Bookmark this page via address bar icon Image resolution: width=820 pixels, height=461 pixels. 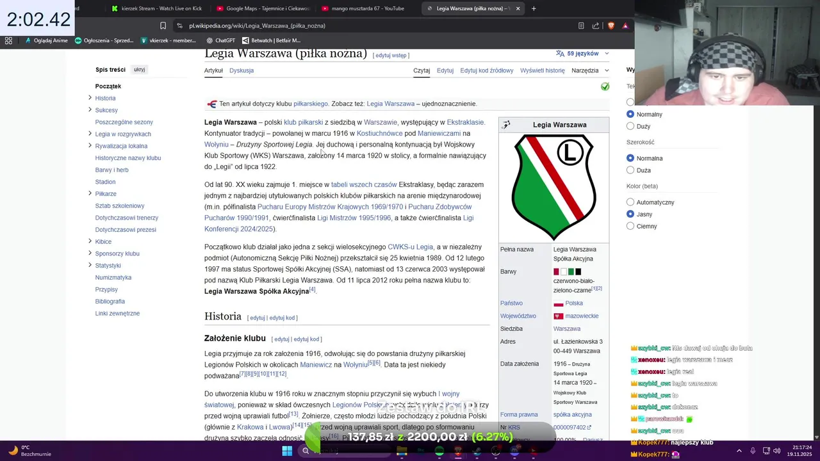pyautogui.click(x=163, y=26)
